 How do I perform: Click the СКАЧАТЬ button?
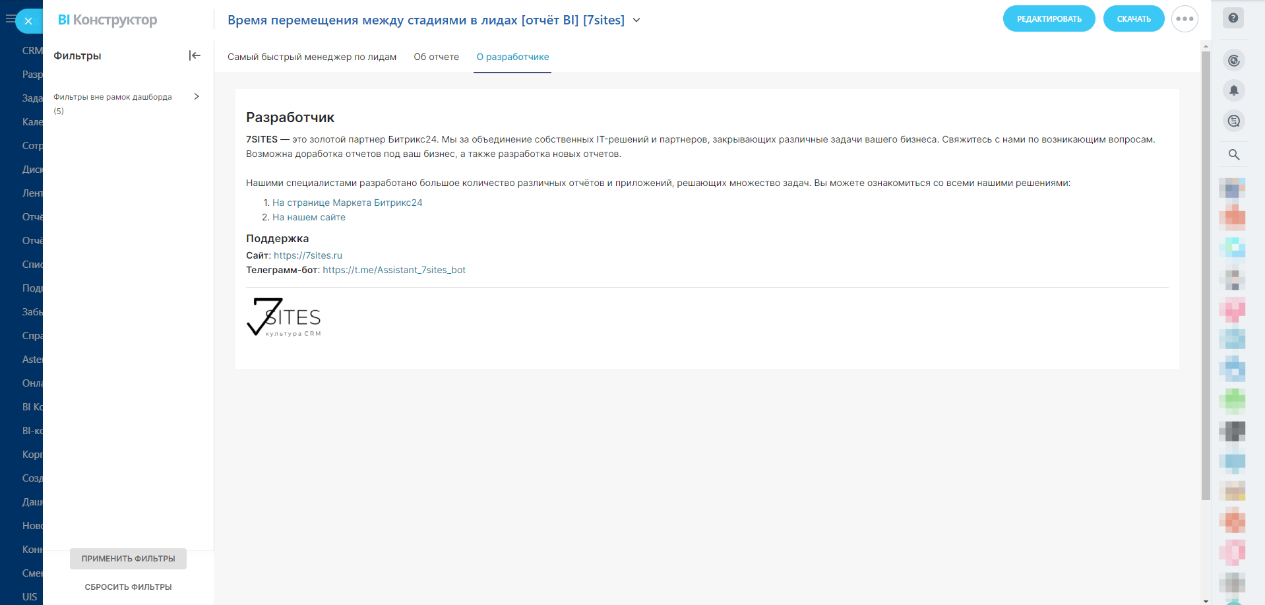click(x=1133, y=19)
